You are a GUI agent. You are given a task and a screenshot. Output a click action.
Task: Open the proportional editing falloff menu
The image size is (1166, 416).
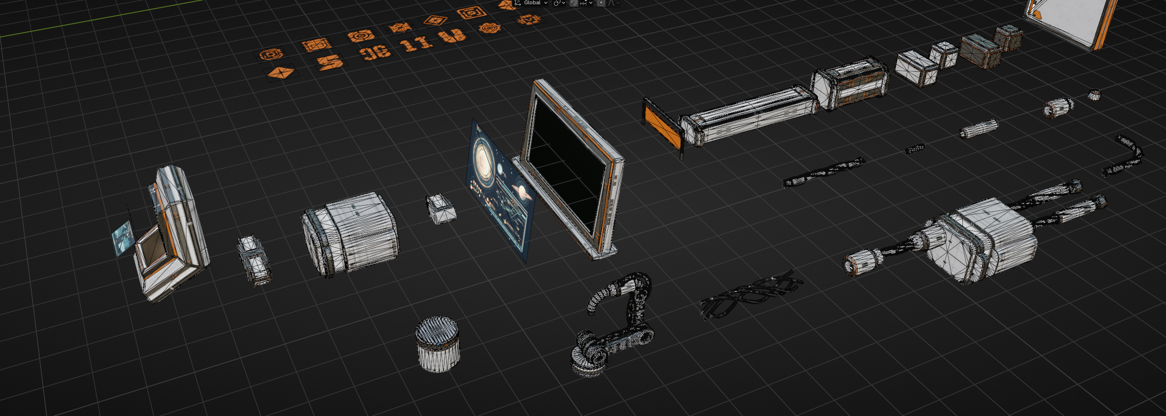pyautogui.click(x=614, y=3)
